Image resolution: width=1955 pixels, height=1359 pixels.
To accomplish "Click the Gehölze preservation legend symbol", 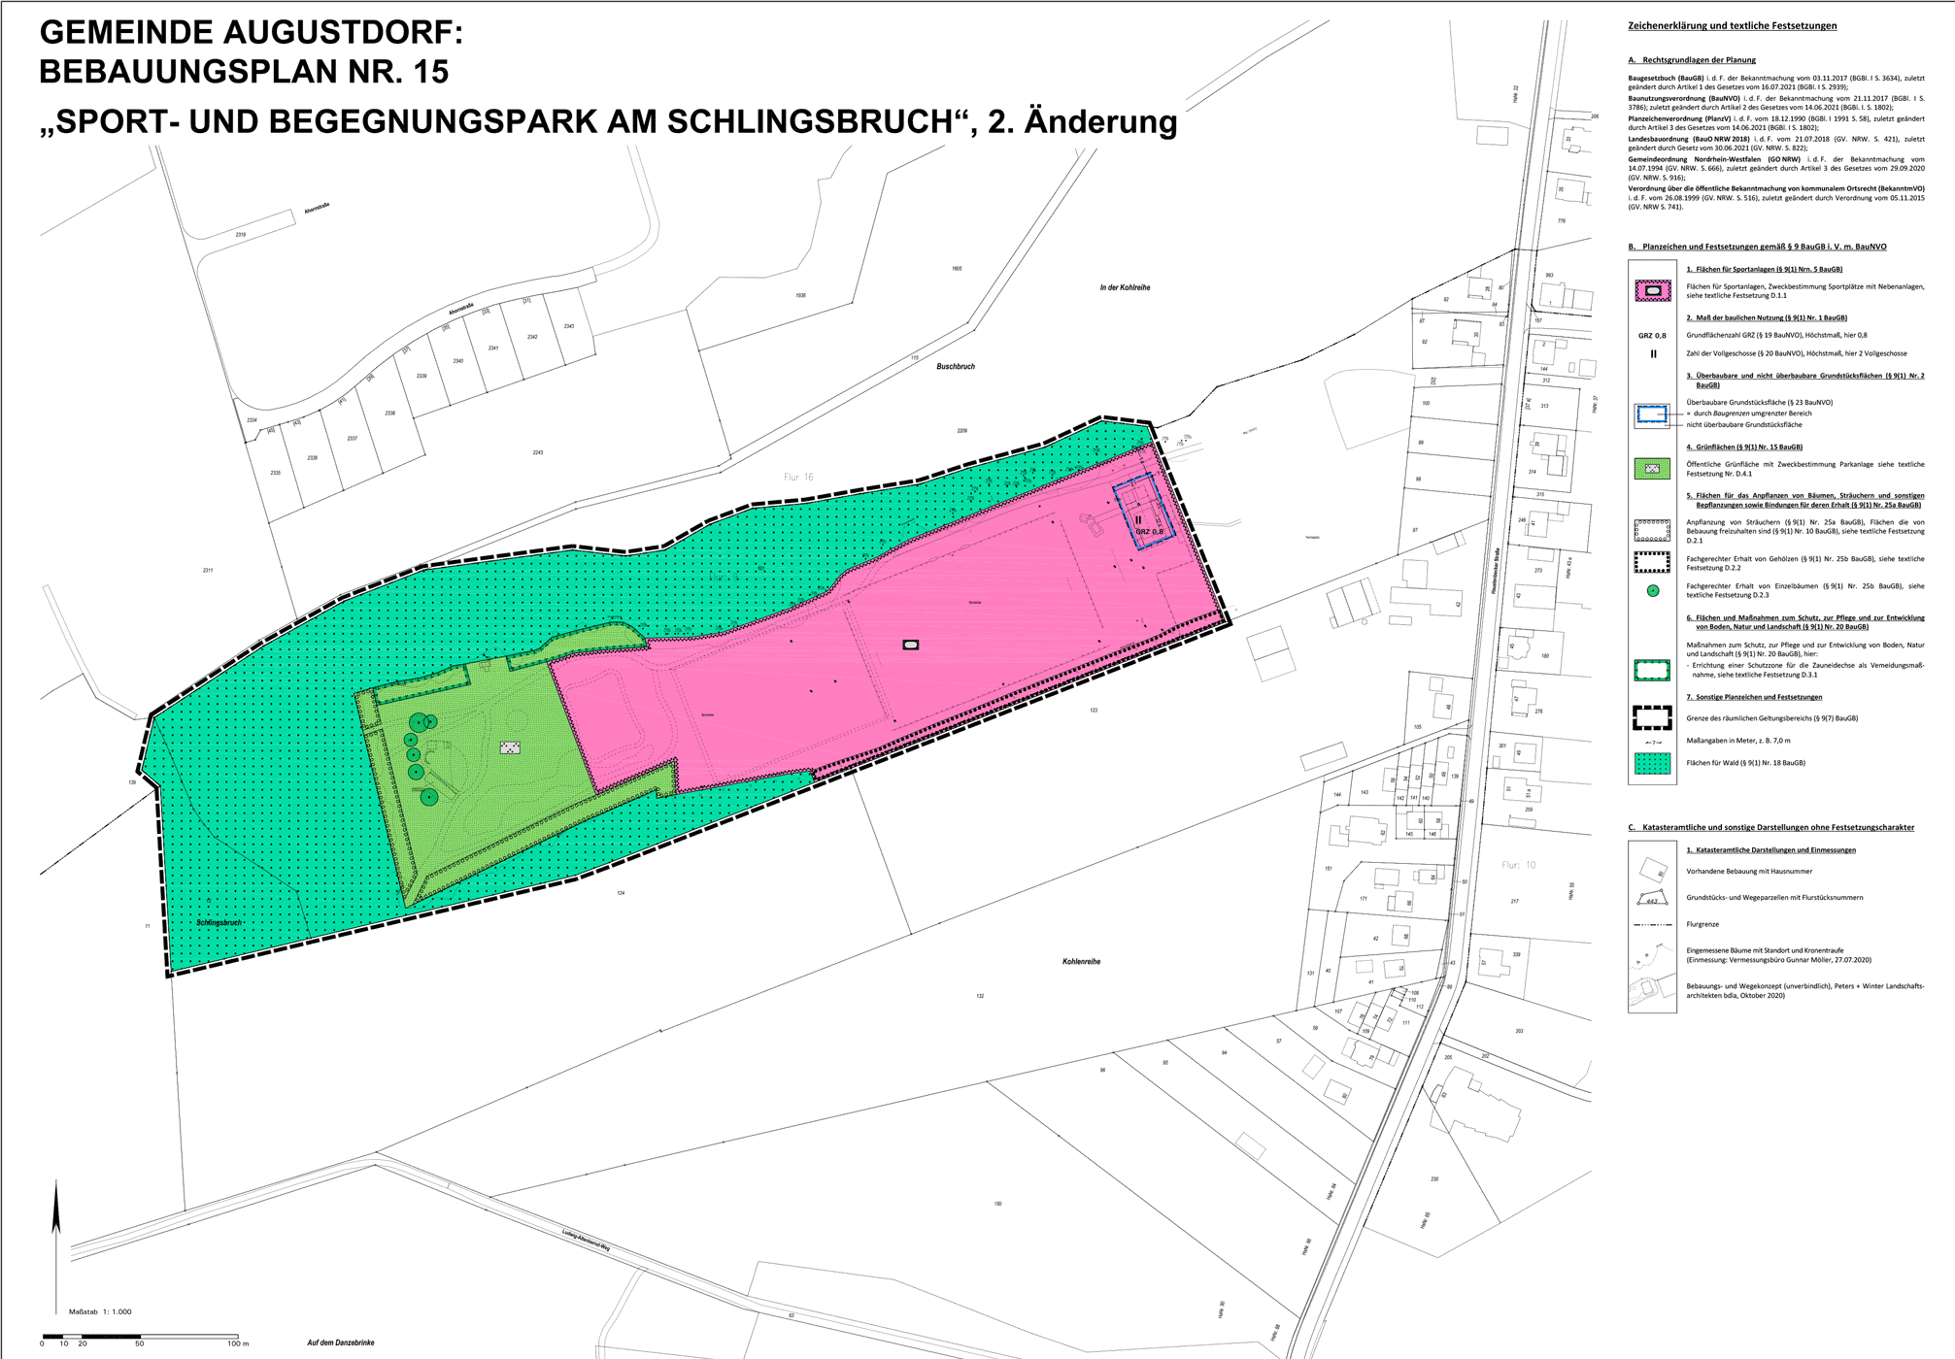I will 1652,562.
